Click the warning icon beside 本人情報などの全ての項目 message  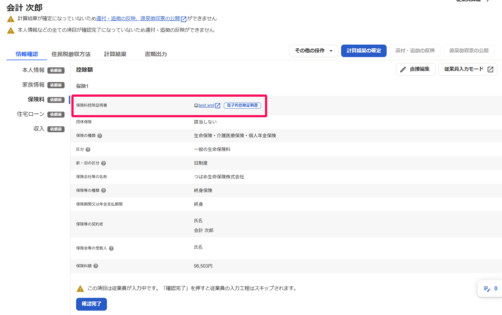coord(11,30)
